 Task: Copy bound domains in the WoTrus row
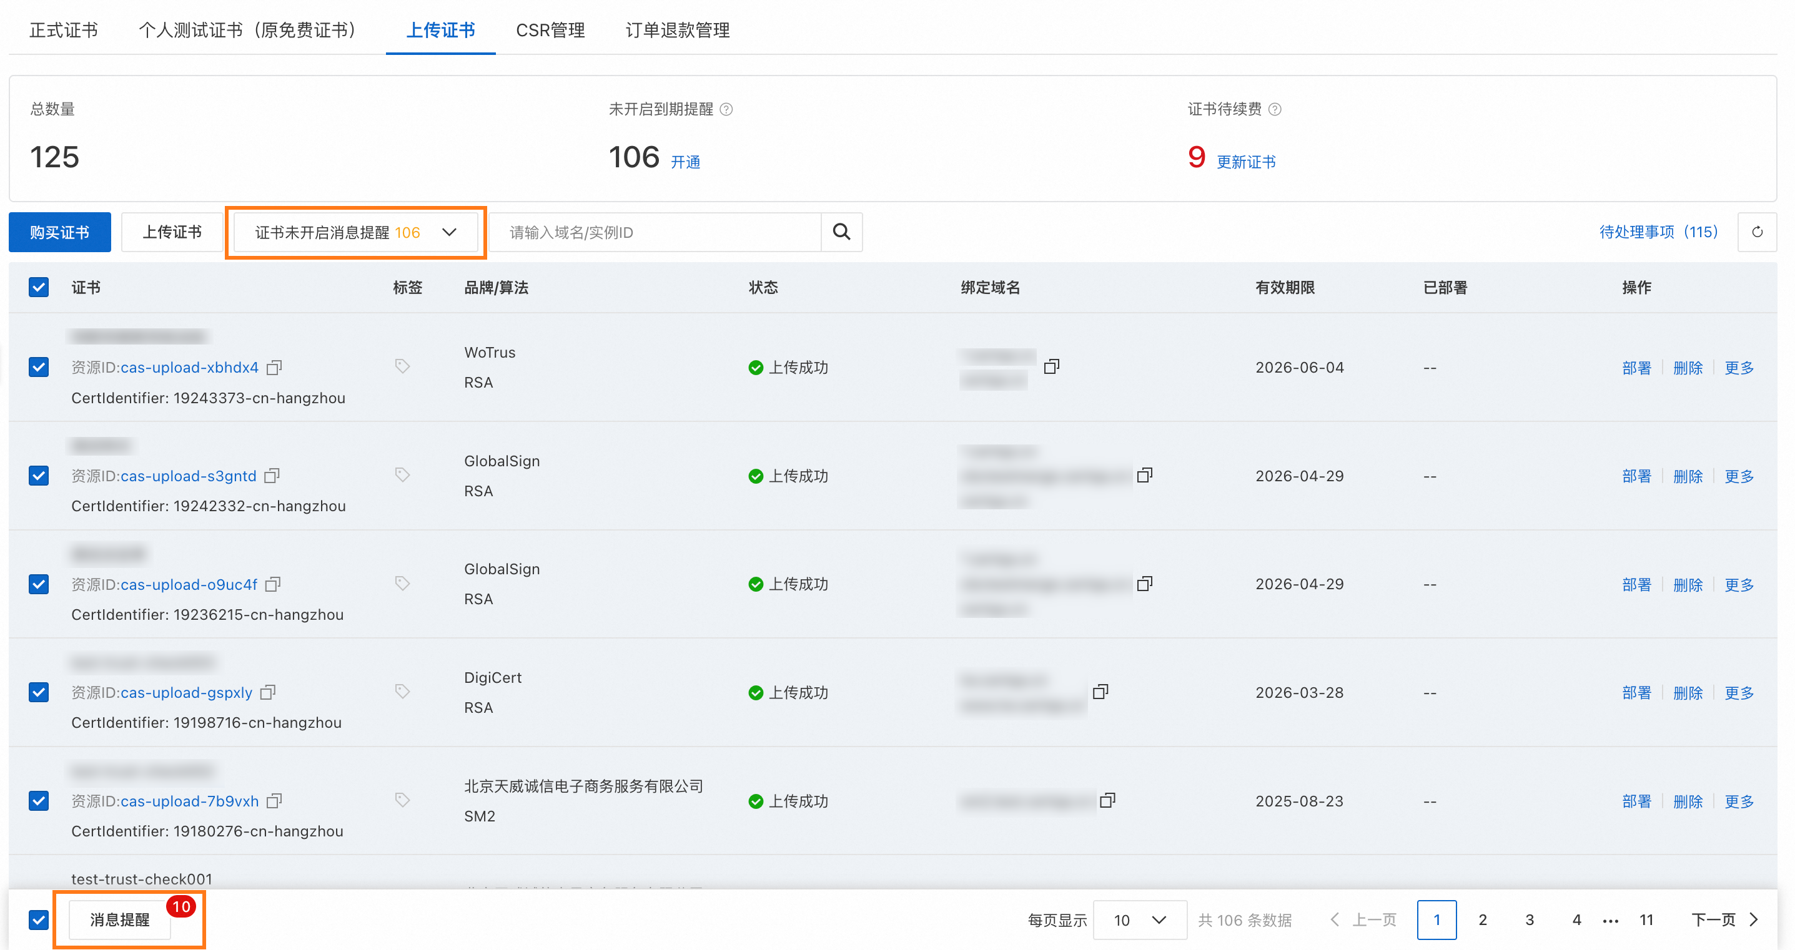pos(1052,366)
